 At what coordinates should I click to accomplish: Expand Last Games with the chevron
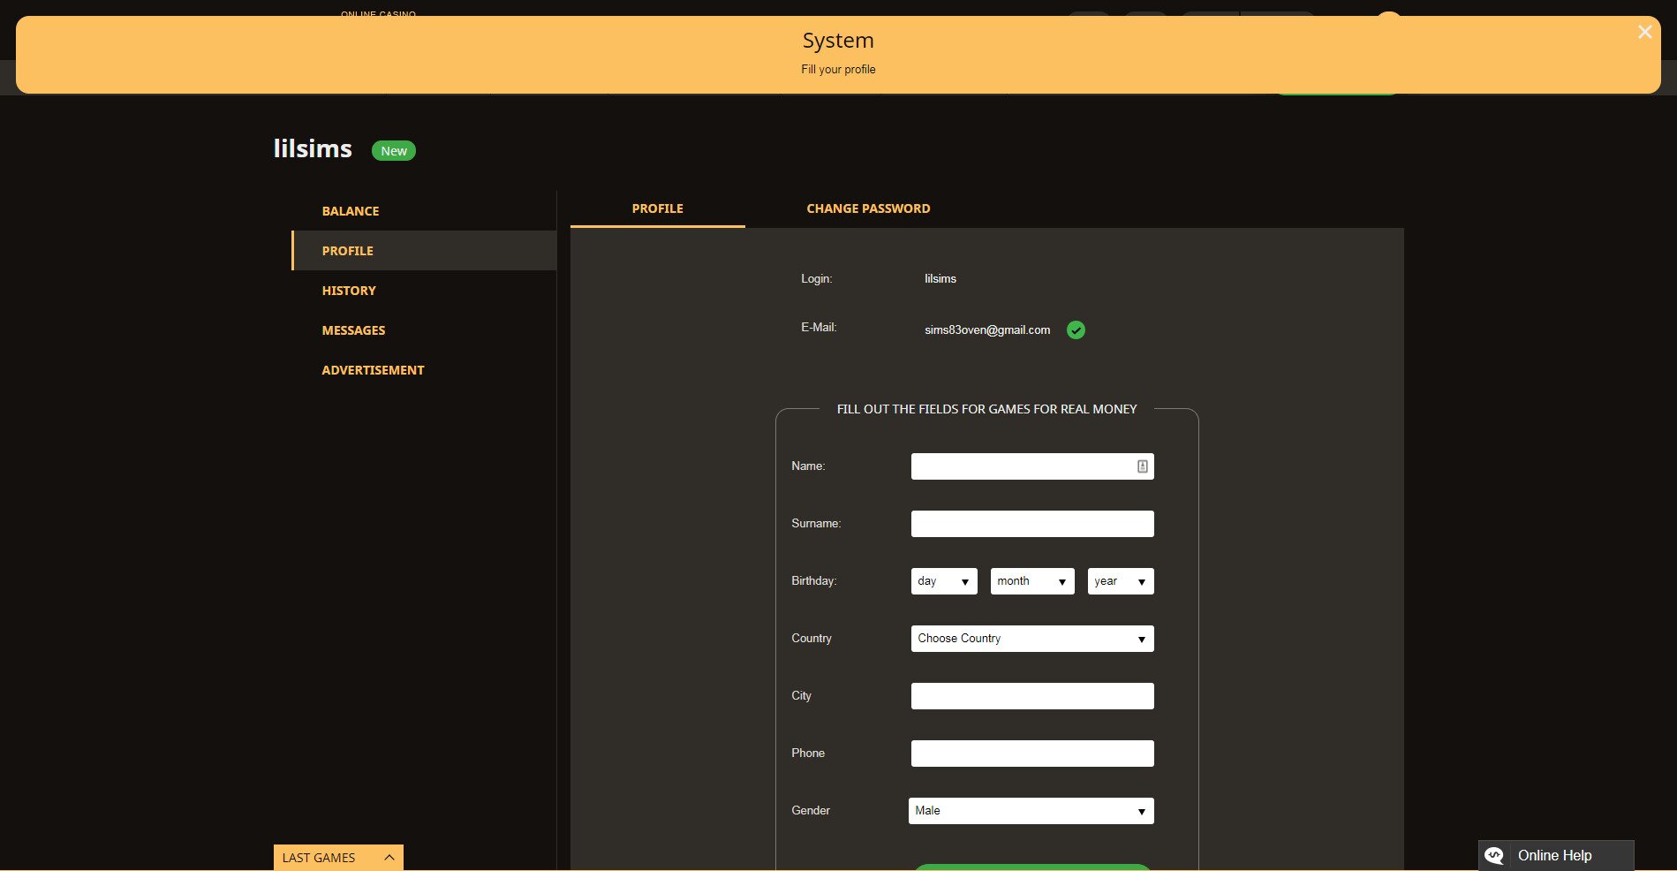tap(389, 858)
